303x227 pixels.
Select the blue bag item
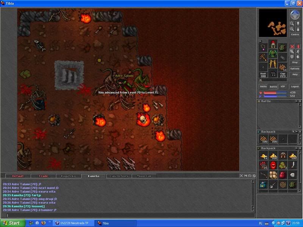point(263,185)
